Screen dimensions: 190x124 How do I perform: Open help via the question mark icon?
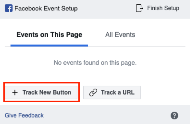click(x=174, y=115)
